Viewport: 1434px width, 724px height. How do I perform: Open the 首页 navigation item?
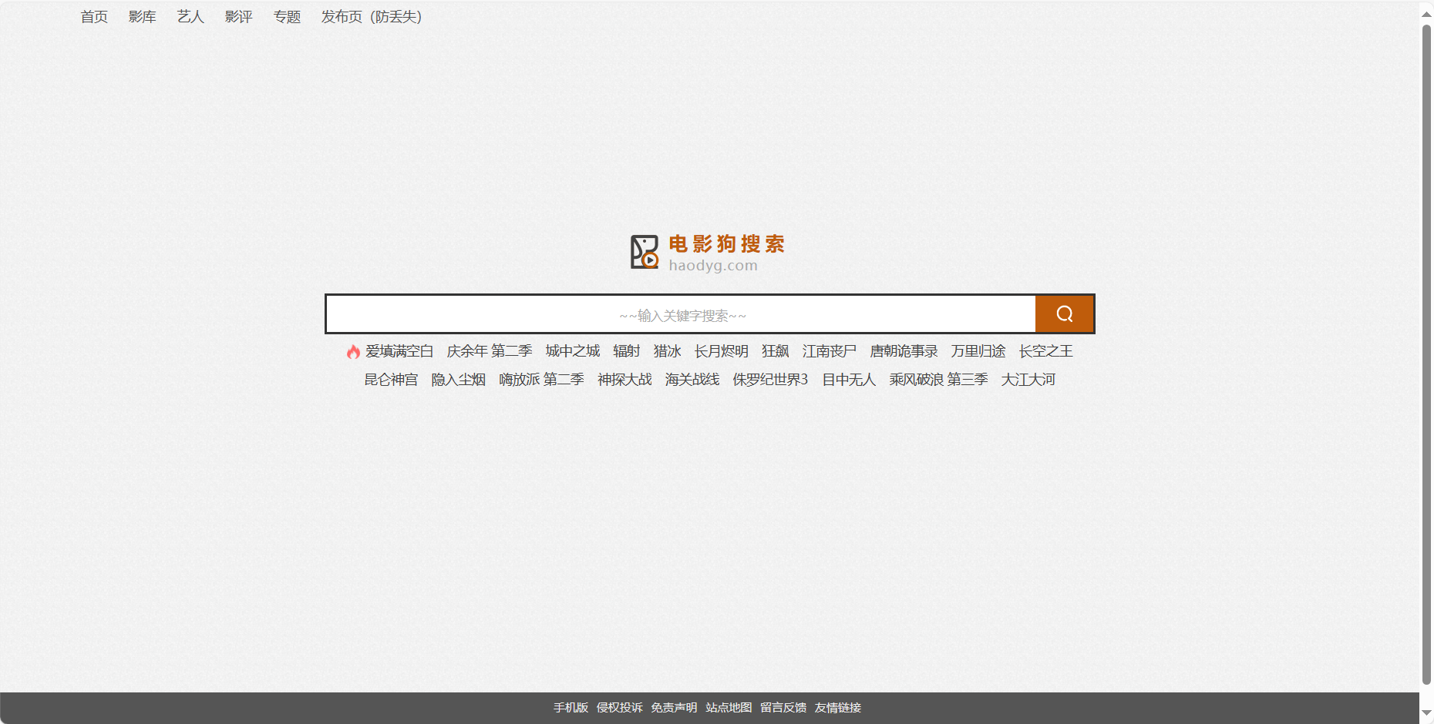coord(94,17)
